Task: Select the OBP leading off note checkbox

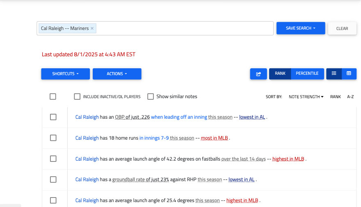Action: click(x=53, y=117)
